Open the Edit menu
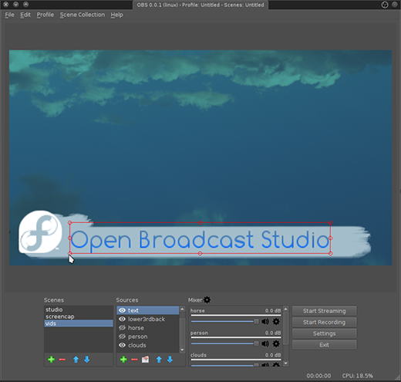The height and width of the screenshot is (382, 401). pyautogui.click(x=25, y=15)
